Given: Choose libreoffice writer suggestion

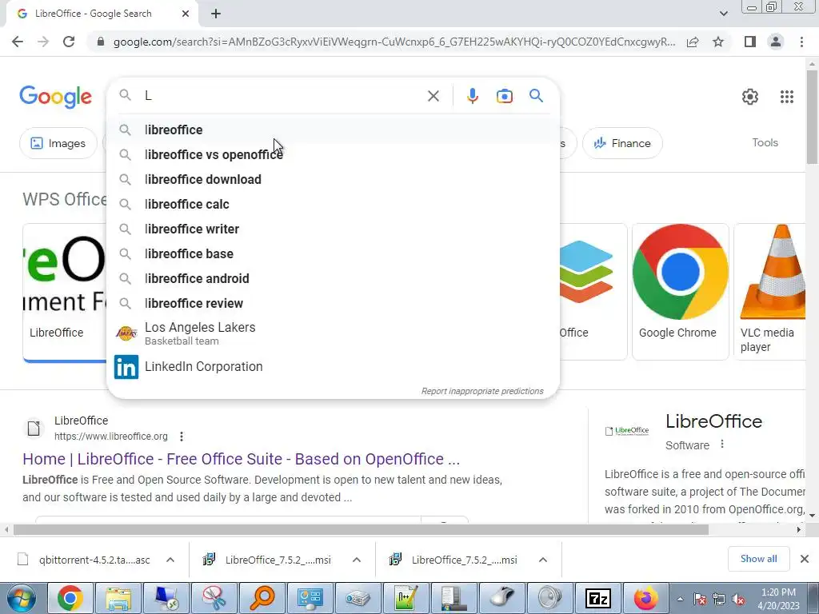Looking at the screenshot, I should pos(333,229).
